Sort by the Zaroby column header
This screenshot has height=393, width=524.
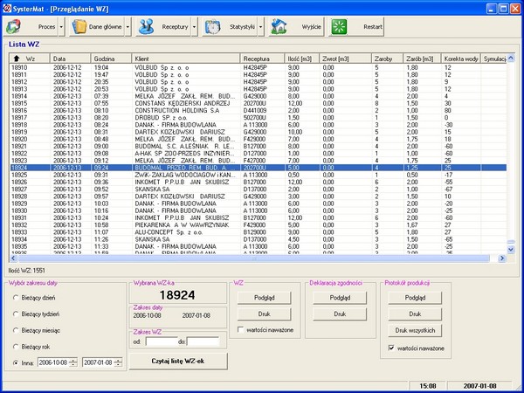387,59
